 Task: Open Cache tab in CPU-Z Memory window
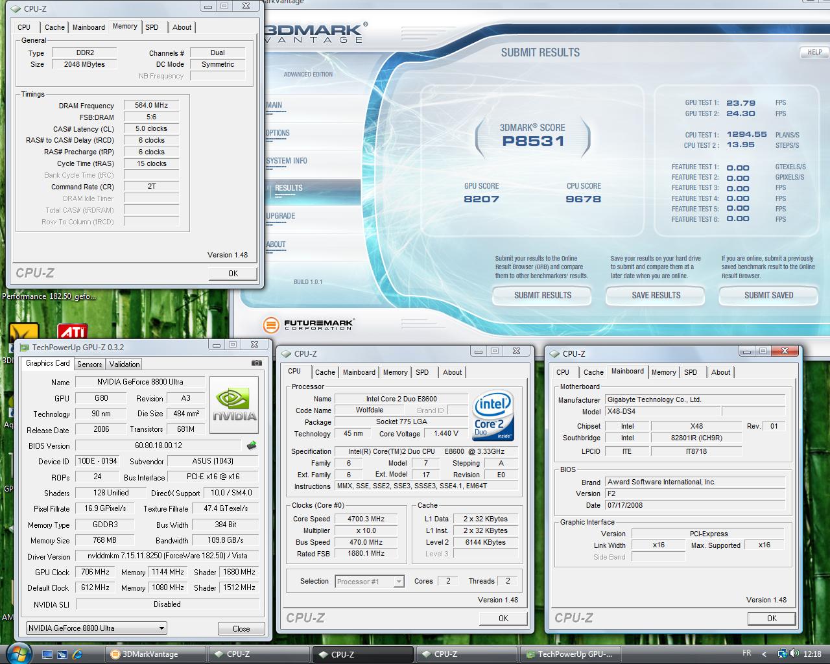[54, 27]
